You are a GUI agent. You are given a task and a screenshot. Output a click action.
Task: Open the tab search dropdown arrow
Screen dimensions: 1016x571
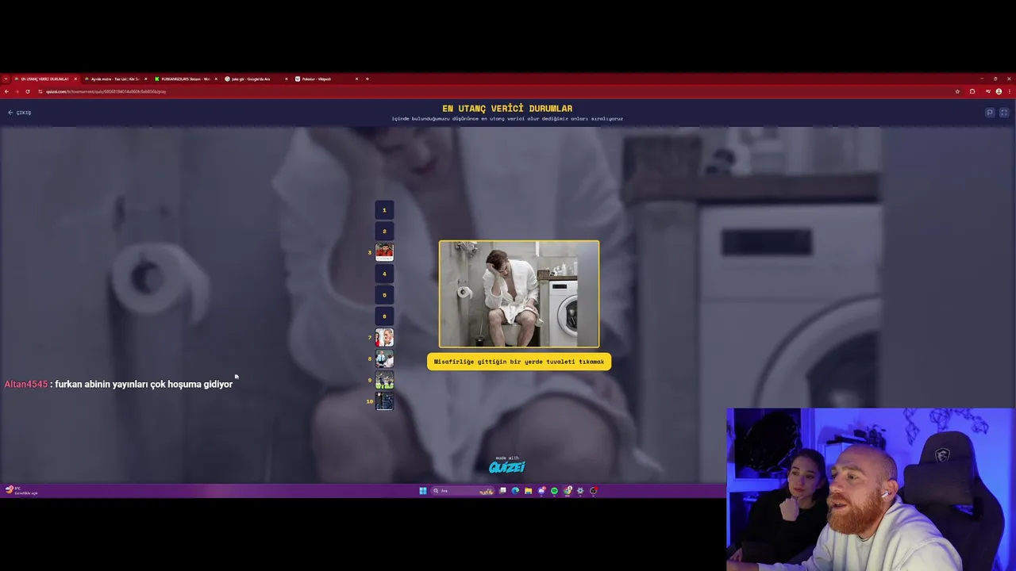[x=6, y=79]
